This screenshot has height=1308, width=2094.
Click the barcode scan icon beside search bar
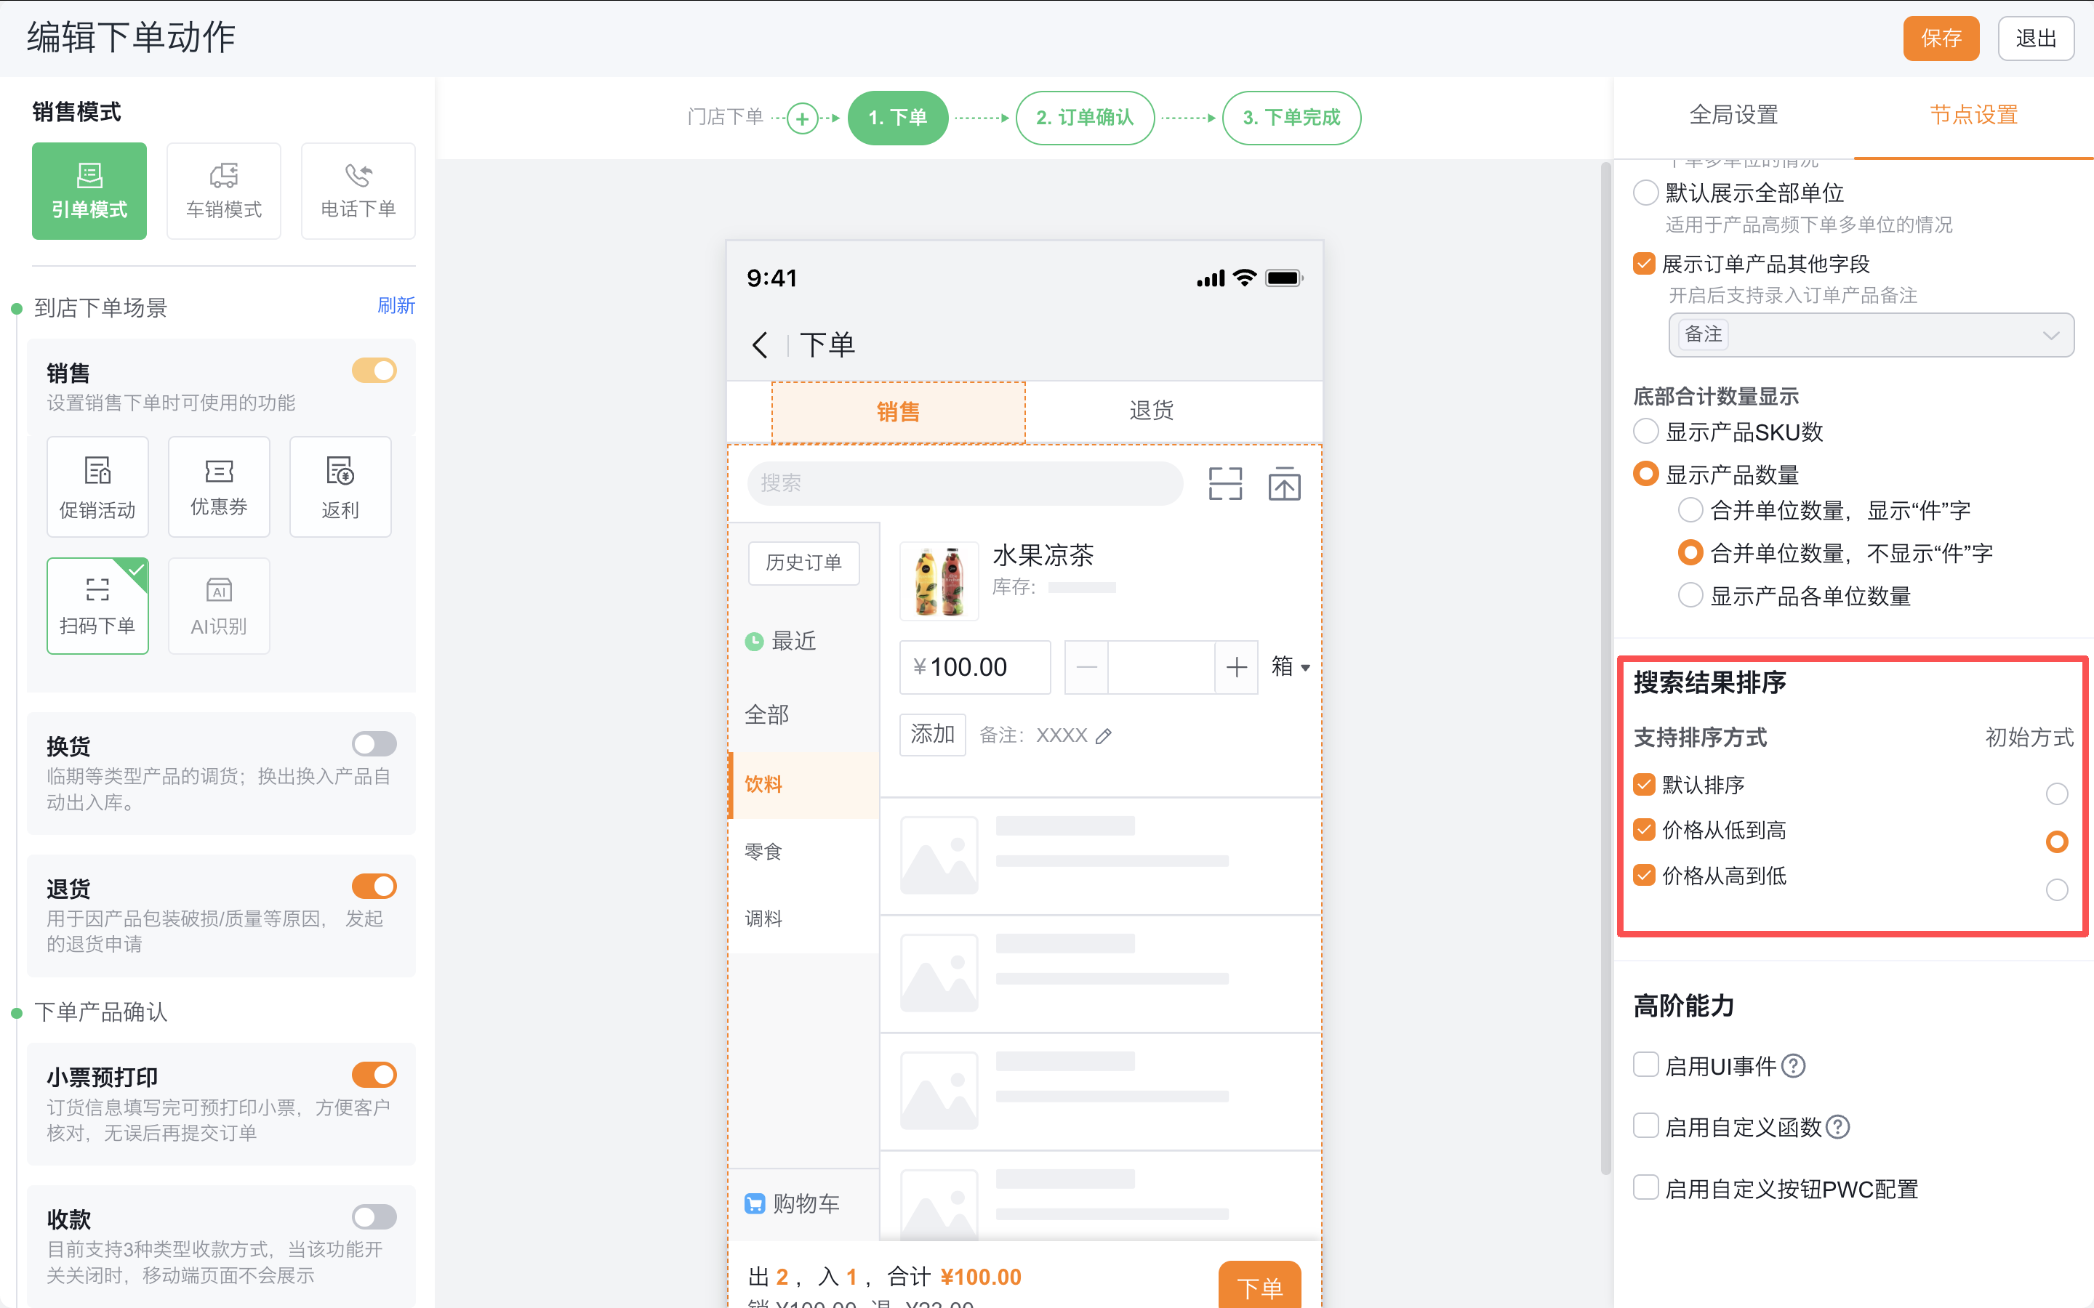[1224, 483]
